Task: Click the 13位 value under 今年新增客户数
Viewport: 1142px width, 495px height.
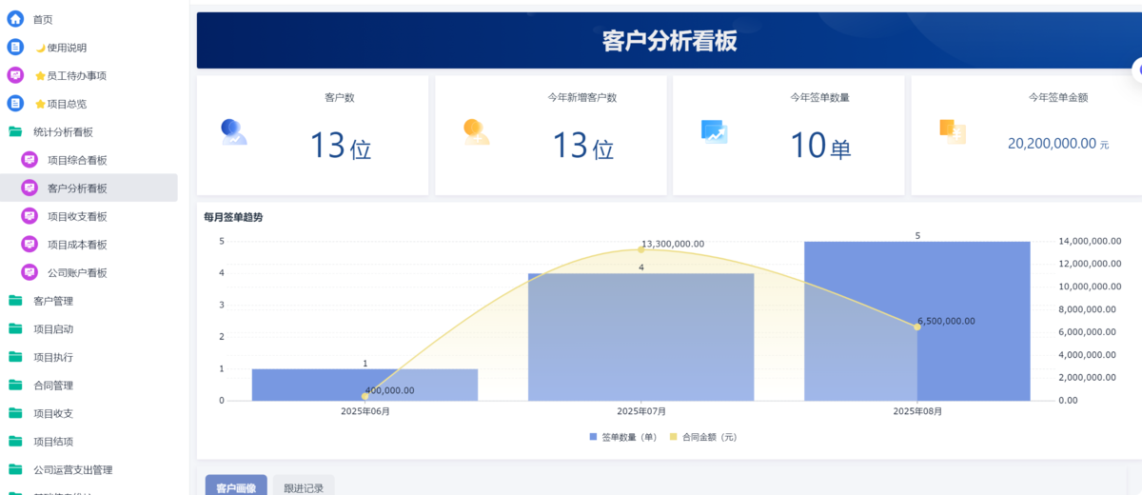Action: 583,146
